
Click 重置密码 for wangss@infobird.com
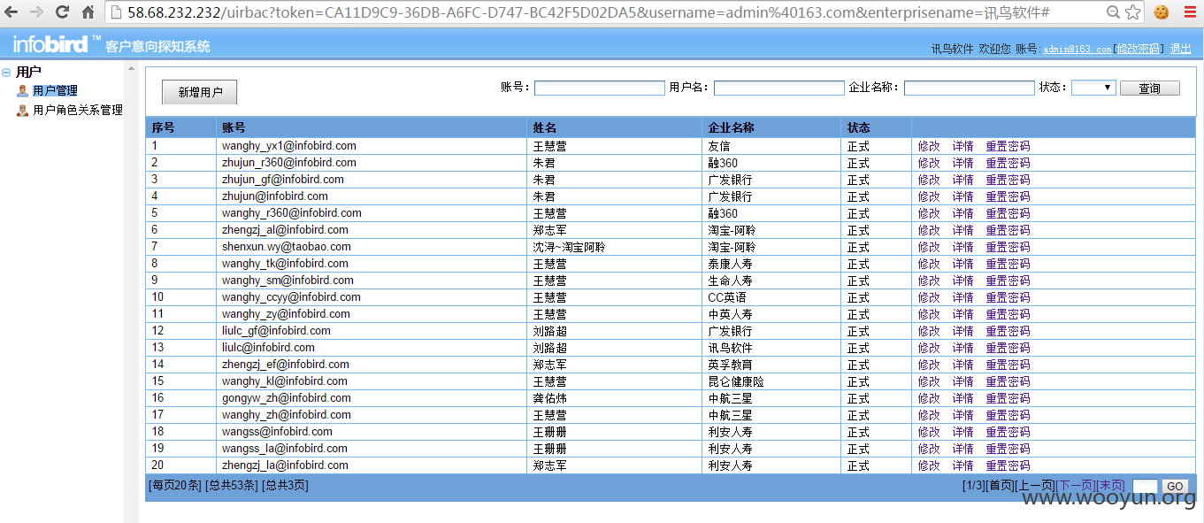1008,432
